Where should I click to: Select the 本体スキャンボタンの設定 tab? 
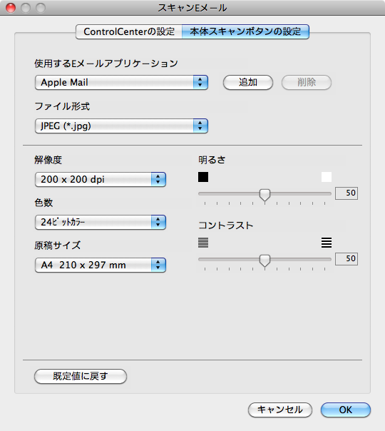click(245, 31)
